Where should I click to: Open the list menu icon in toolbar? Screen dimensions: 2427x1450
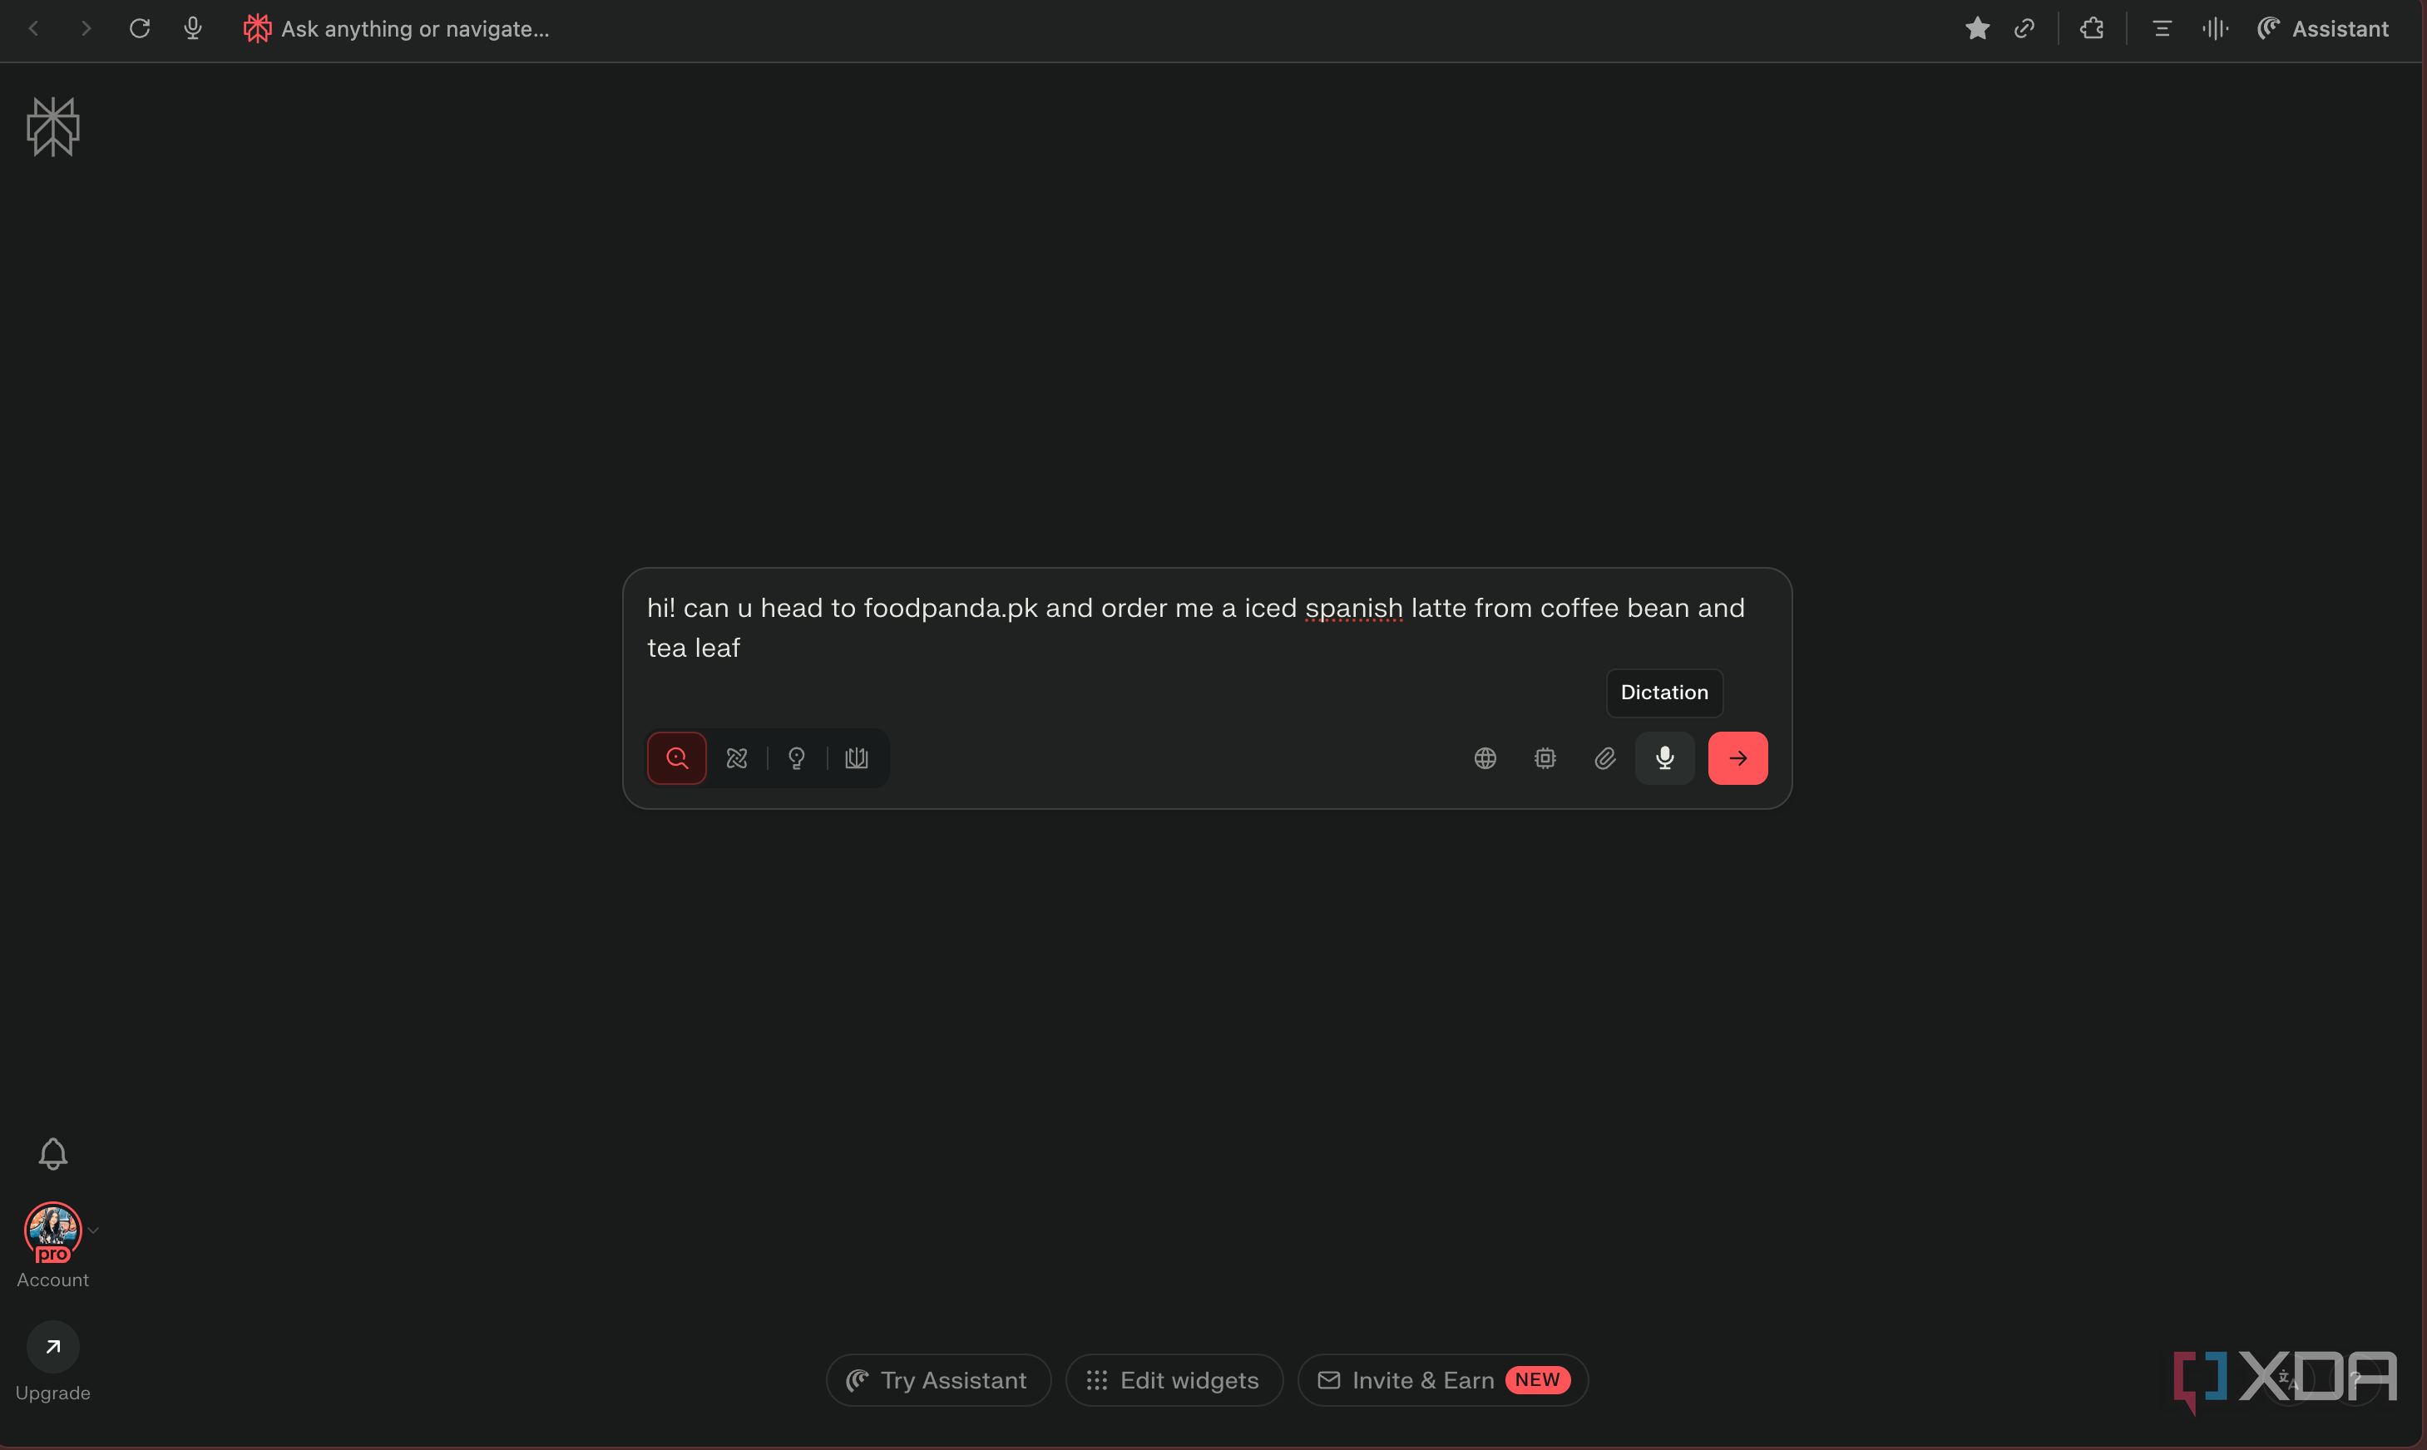click(x=2161, y=28)
